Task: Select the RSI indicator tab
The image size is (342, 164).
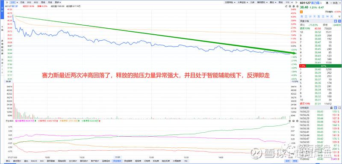Action: (x=186, y=161)
